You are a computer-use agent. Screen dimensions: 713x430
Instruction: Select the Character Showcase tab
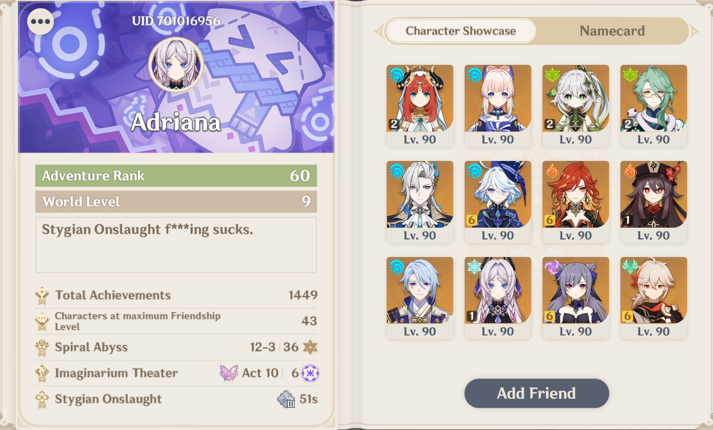tap(461, 31)
